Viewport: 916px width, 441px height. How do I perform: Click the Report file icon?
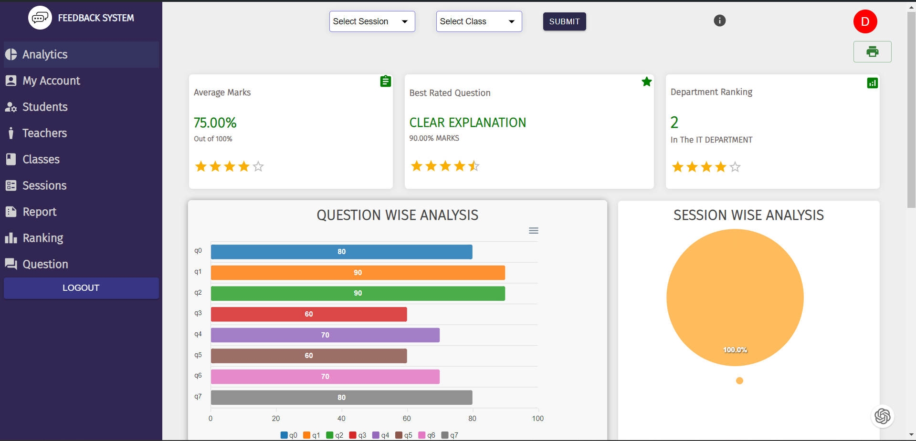(x=11, y=212)
